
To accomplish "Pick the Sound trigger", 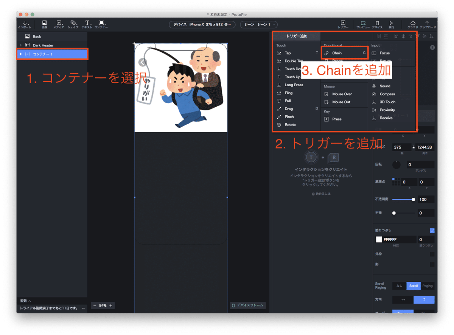I will coord(385,86).
